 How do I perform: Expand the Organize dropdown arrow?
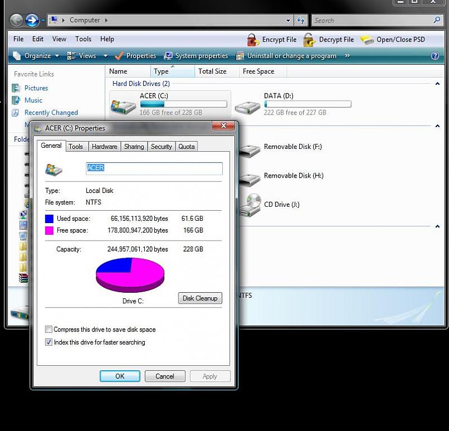click(57, 56)
